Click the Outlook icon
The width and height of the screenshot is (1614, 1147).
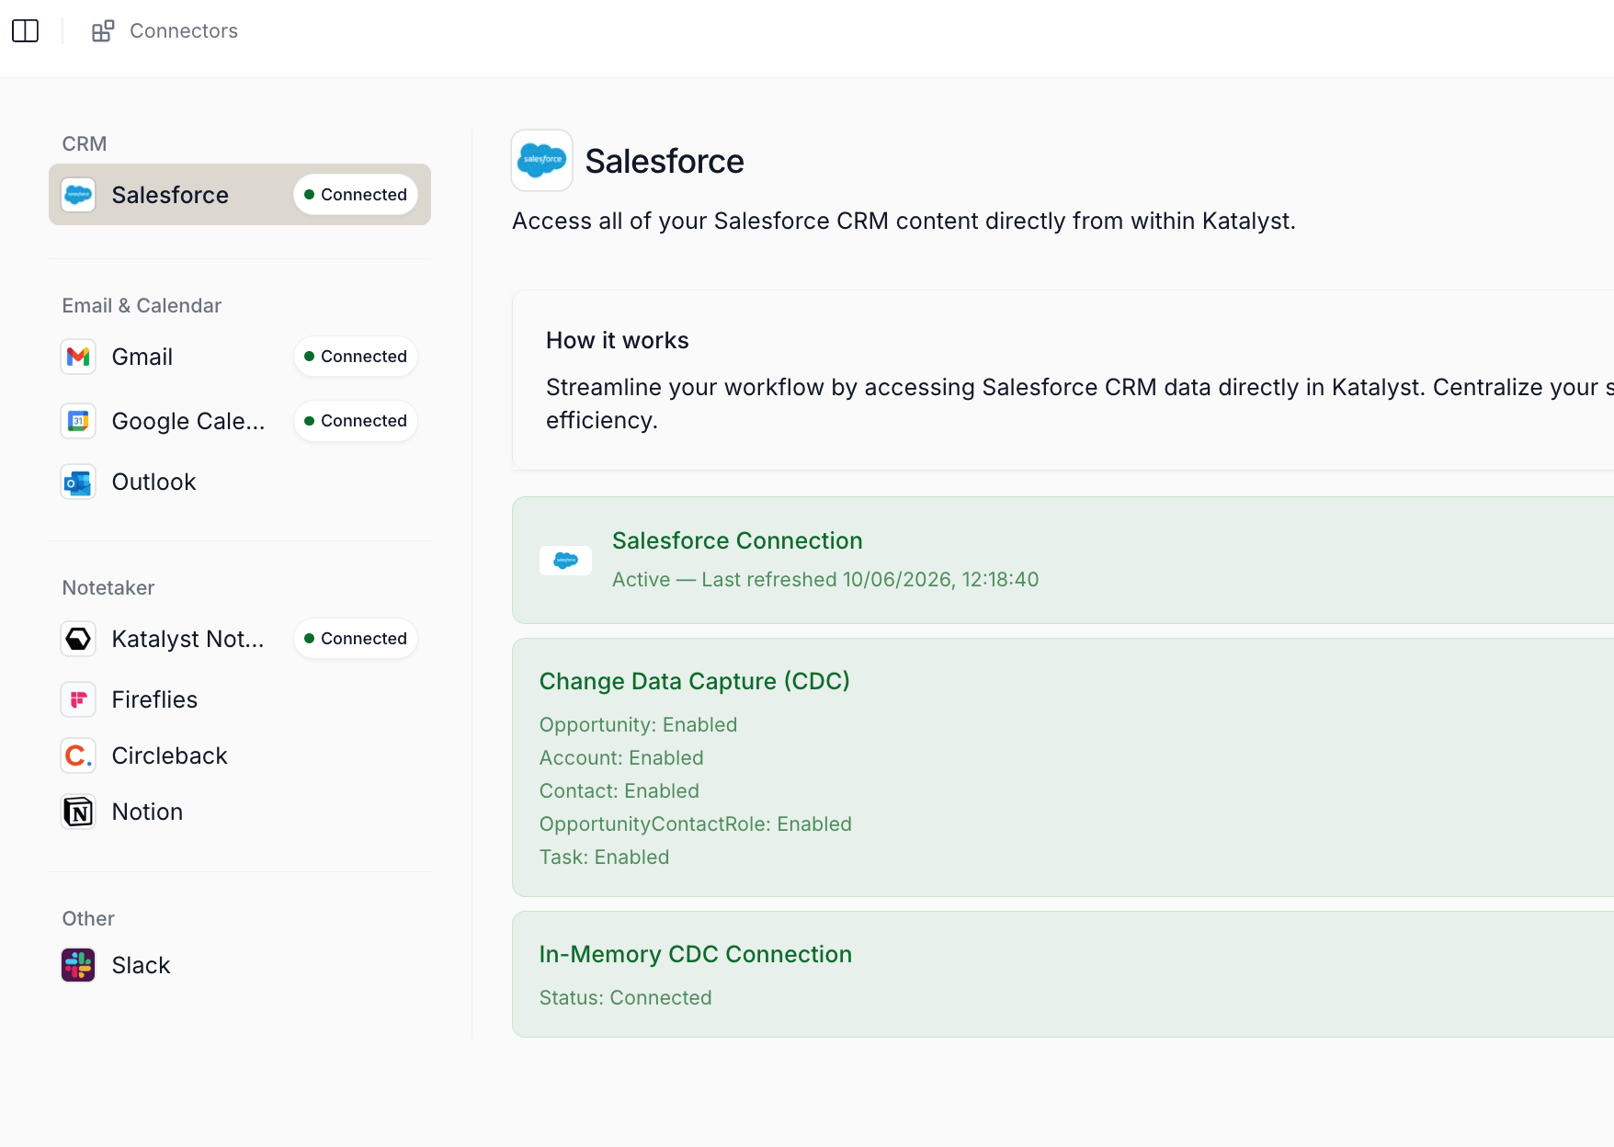78,483
